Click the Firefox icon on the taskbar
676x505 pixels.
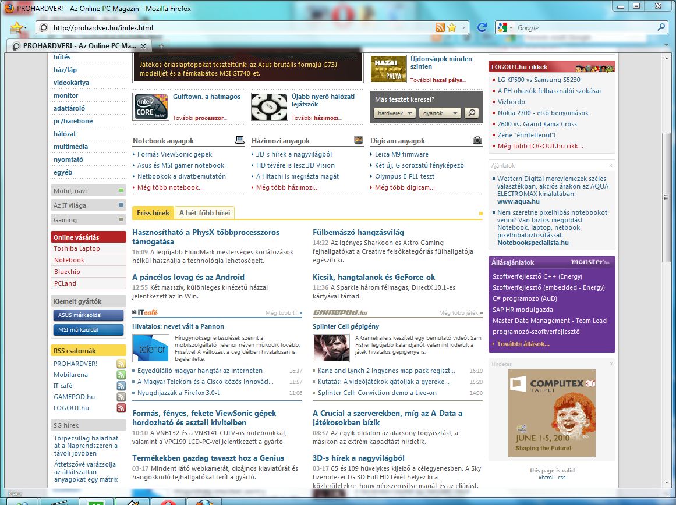(203, 502)
